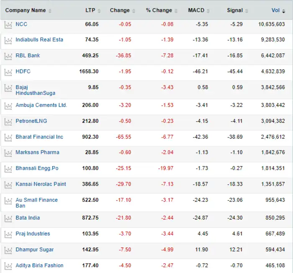Click chart icon beside PetronetLNG
The image size is (293, 273).
[8, 122]
